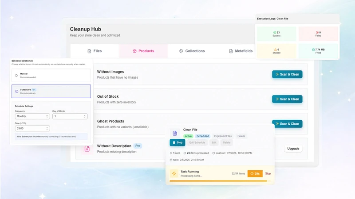Screen dimensions: 355x199
Task: Click the active status badge
Action: (x=188, y=136)
